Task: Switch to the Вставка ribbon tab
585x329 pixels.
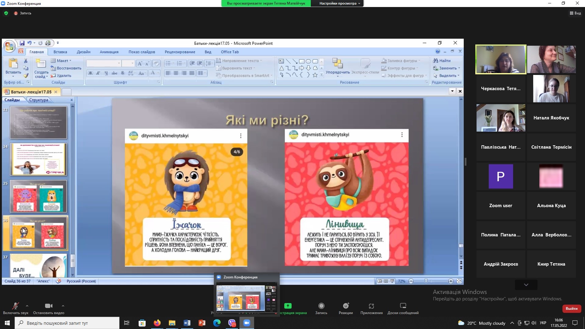Action: click(x=60, y=52)
